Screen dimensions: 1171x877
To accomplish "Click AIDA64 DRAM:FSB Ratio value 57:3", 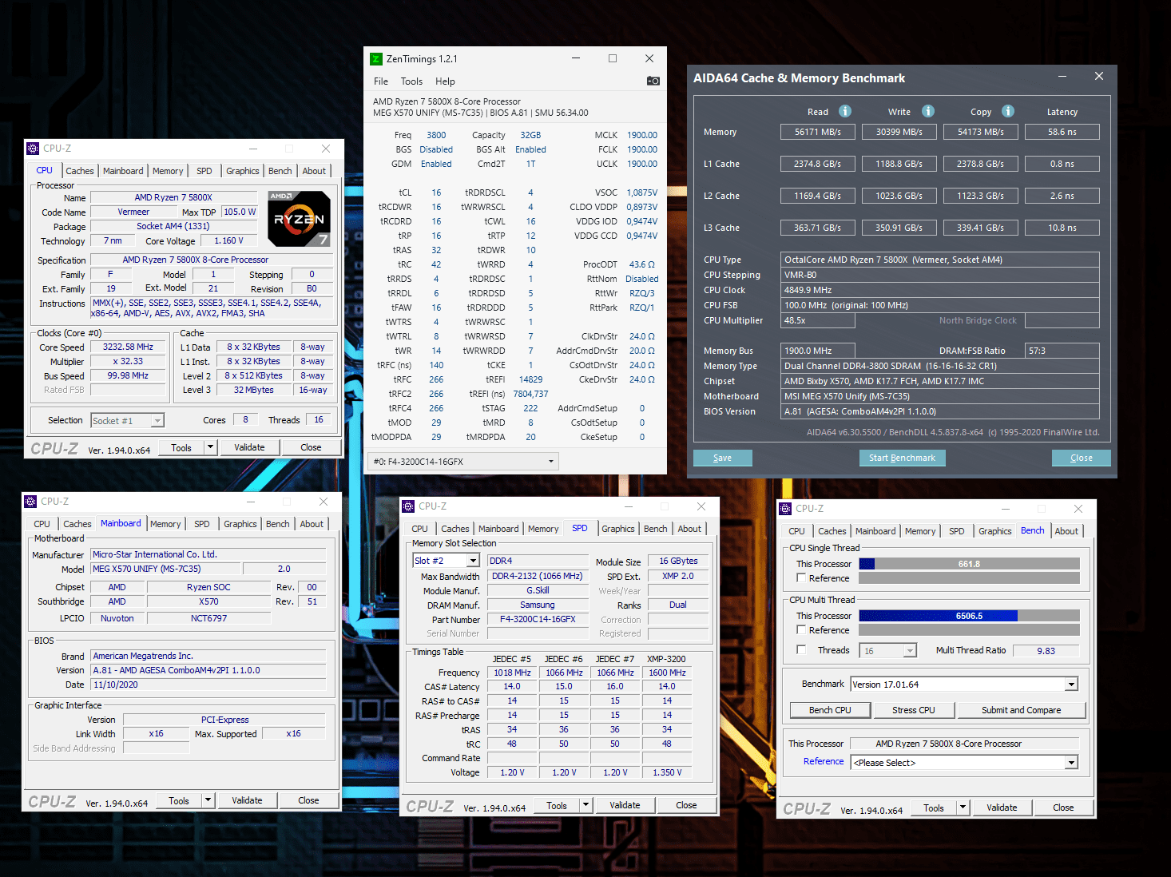I will [1062, 351].
